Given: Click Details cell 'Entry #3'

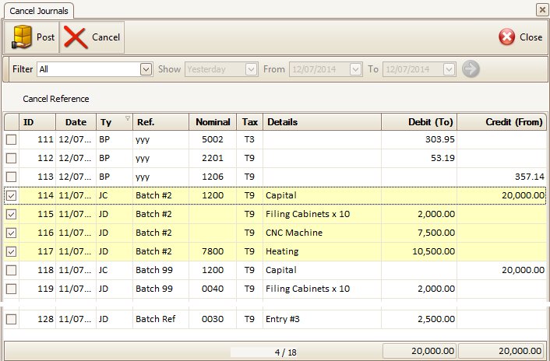Looking at the screenshot, I should tap(283, 319).
